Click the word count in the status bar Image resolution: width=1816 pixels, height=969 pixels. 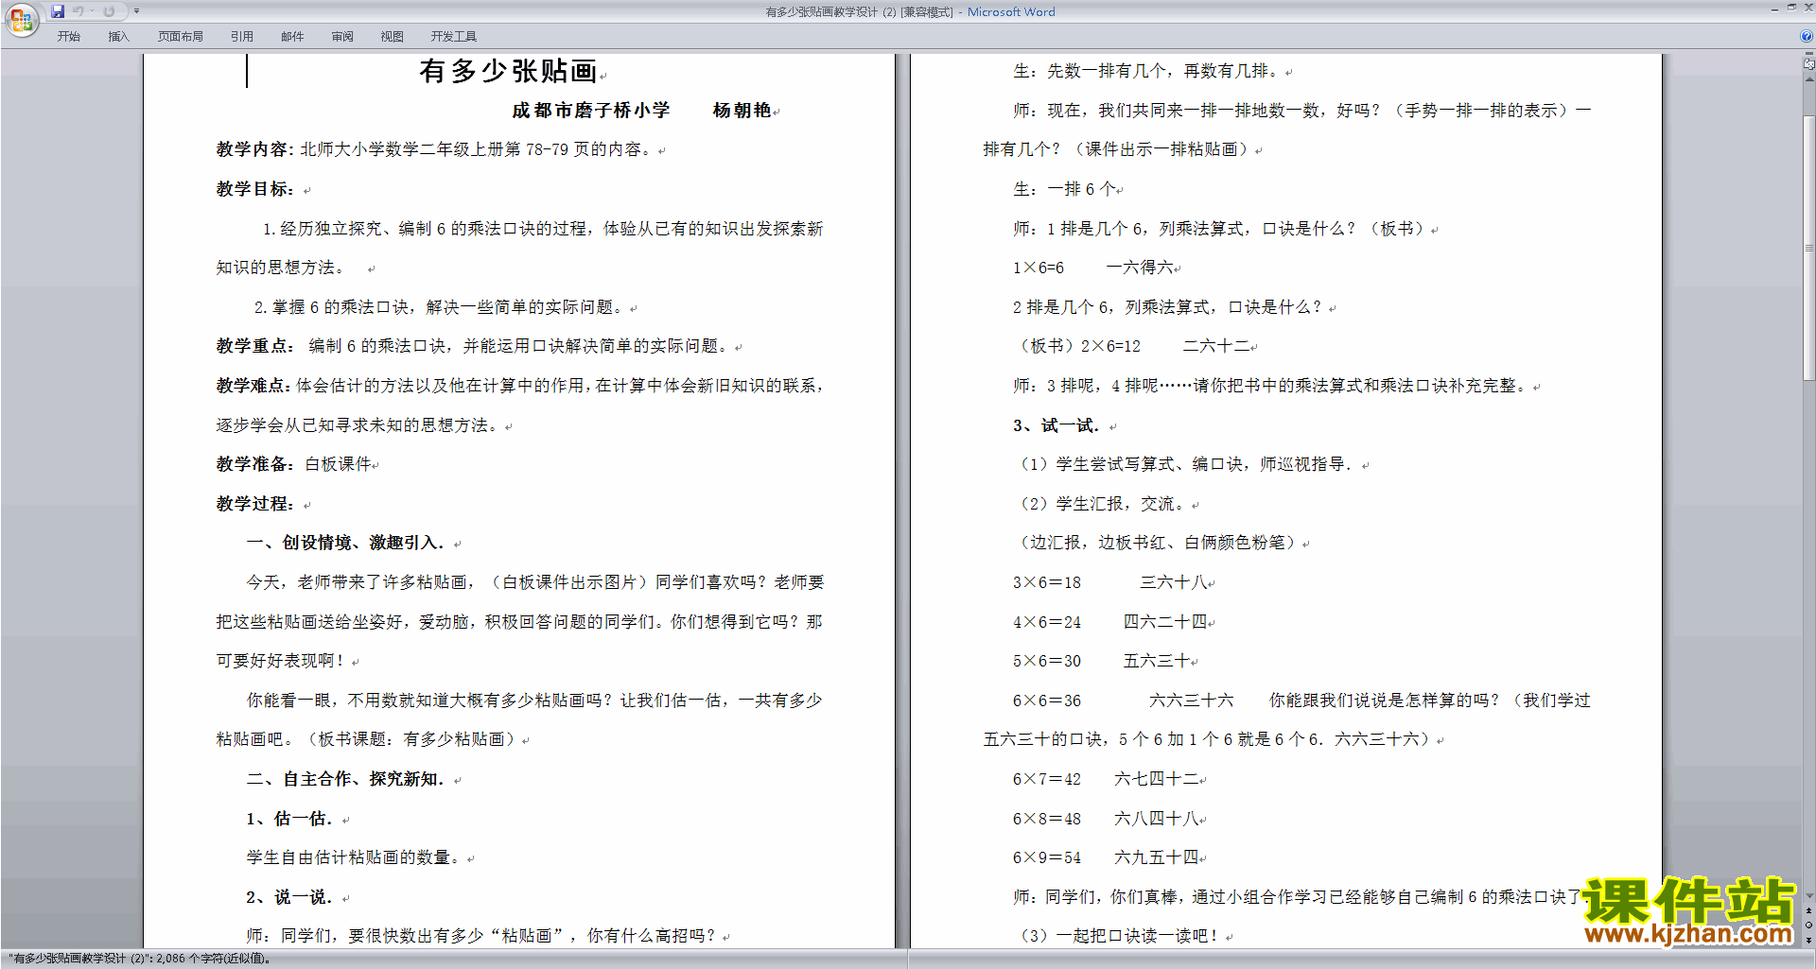coord(138,959)
